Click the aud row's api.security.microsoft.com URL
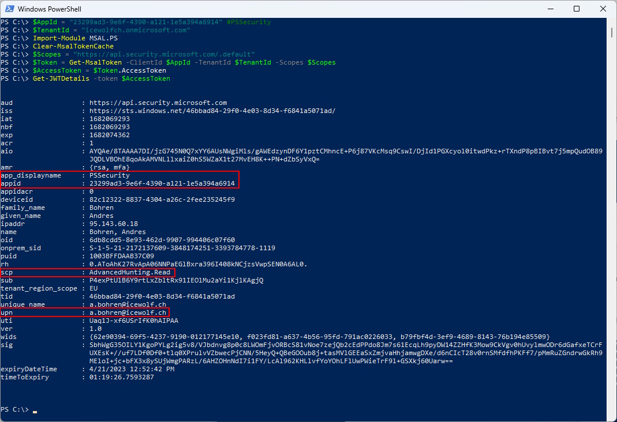This screenshot has height=422, width=617. tap(158, 103)
